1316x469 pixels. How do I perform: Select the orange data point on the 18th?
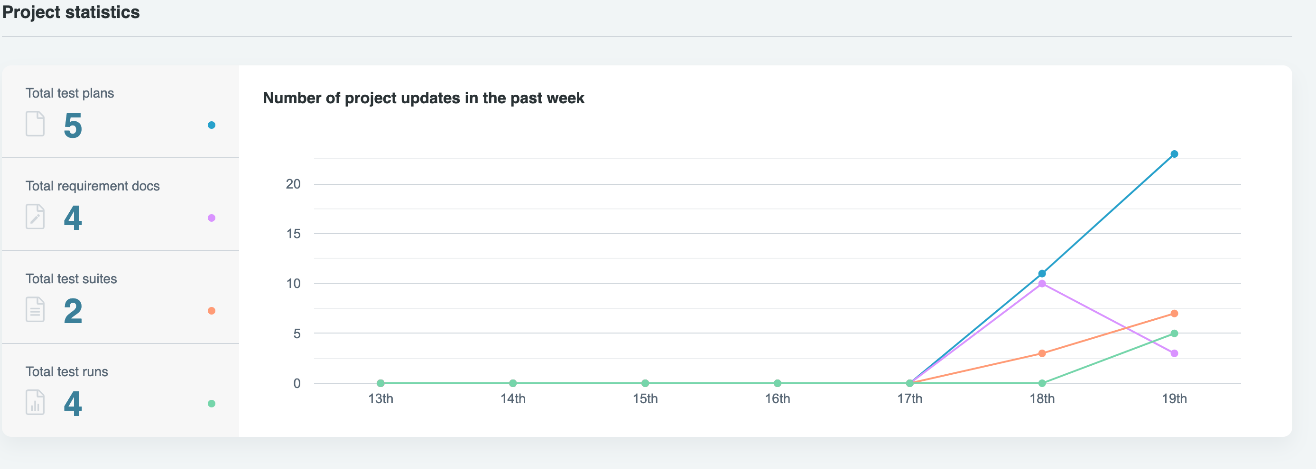1042,353
